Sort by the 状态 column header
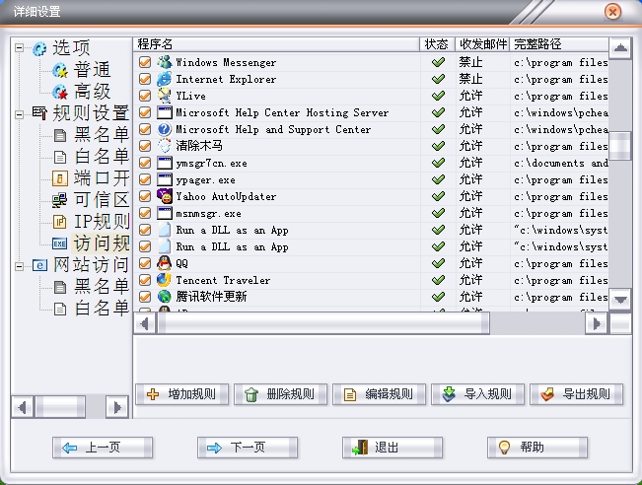The height and width of the screenshot is (485, 642). tap(437, 44)
